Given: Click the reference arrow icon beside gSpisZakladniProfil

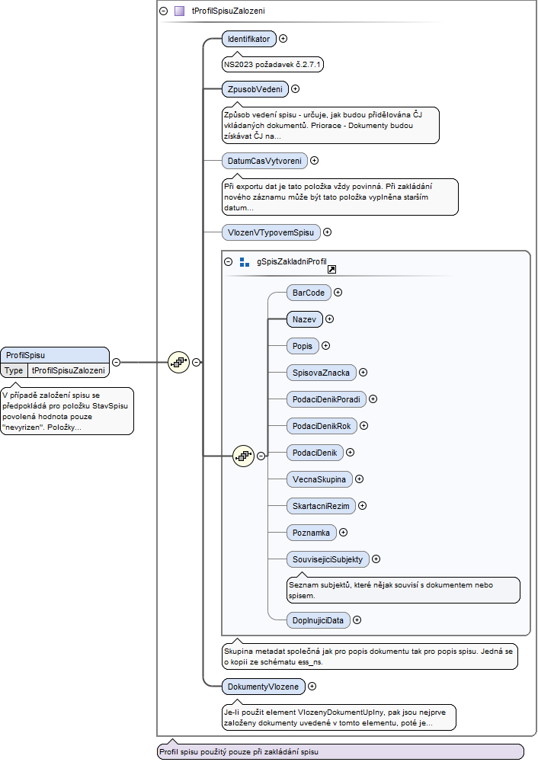Looking at the screenshot, I should (x=332, y=269).
